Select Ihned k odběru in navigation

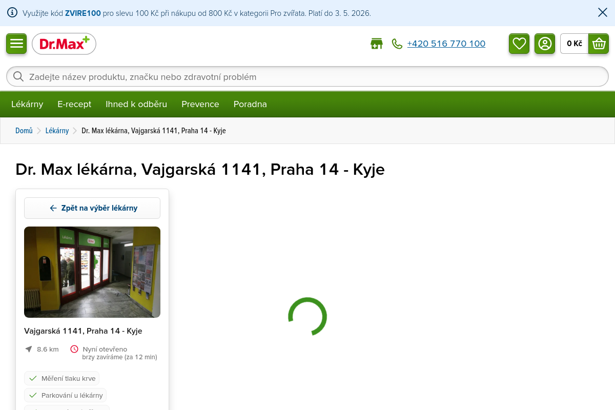pos(136,104)
